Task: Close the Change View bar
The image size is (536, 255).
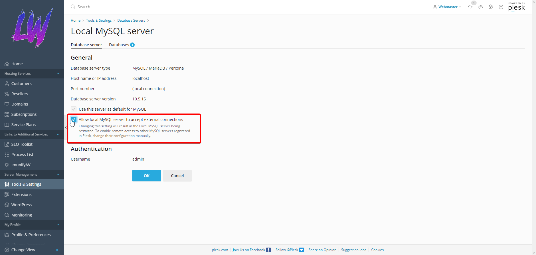Action: click(x=57, y=250)
